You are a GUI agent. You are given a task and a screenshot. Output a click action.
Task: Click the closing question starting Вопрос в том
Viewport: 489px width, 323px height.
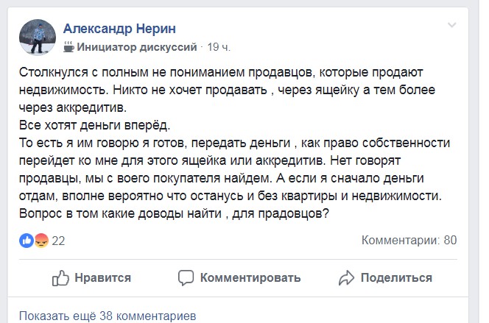point(174,213)
